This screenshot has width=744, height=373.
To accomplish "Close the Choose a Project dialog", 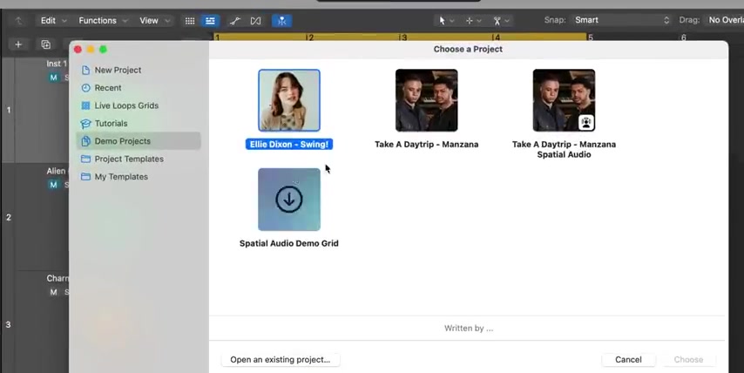I will click(x=78, y=50).
